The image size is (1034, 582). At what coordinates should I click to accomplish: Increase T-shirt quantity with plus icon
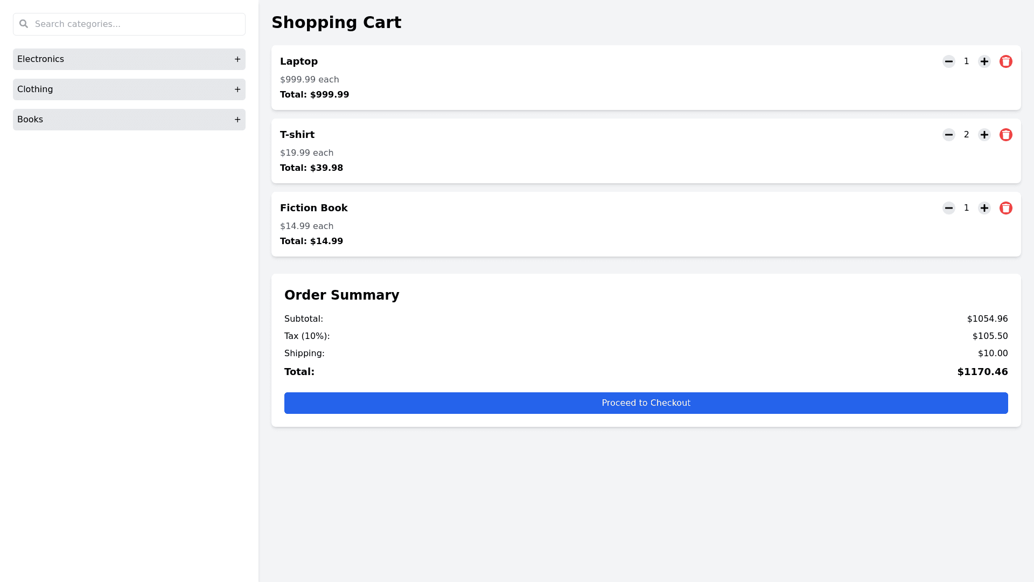tap(984, 135)
